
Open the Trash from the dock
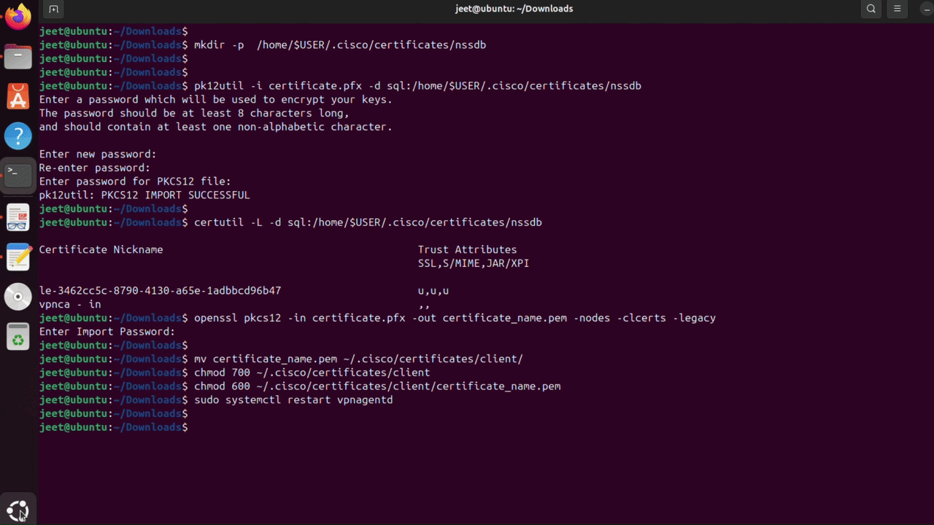[x=18, y=336]
